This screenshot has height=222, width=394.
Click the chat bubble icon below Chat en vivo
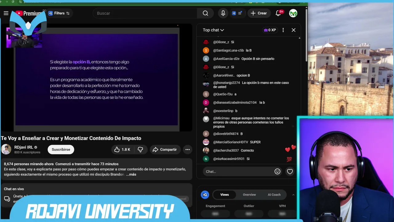click(x=7, y=199)
